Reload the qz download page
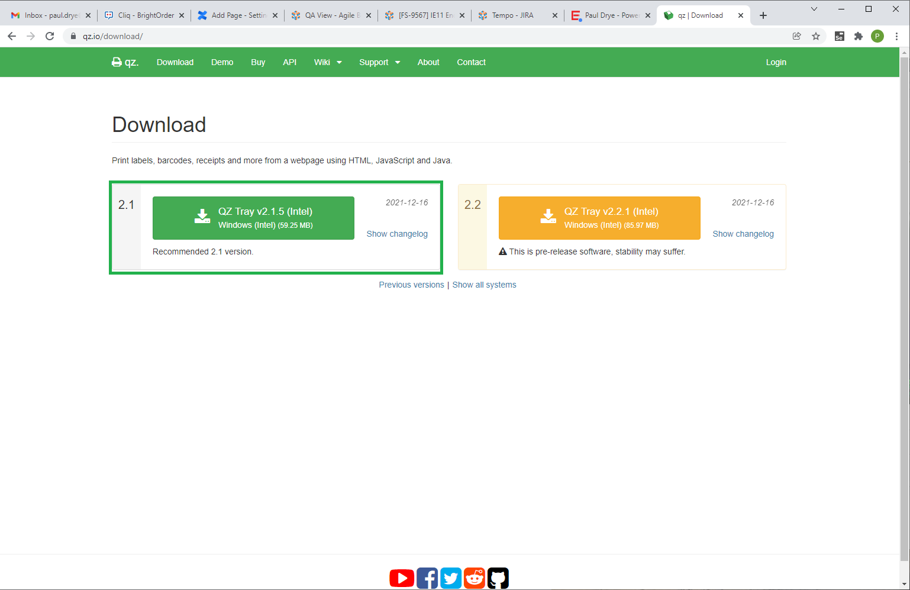This screenshot has height=590, width=910. pos(50,36)
